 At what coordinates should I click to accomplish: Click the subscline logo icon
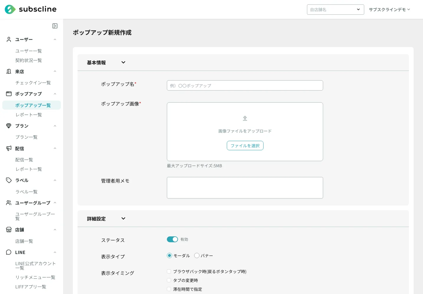[x=10, y=9]
